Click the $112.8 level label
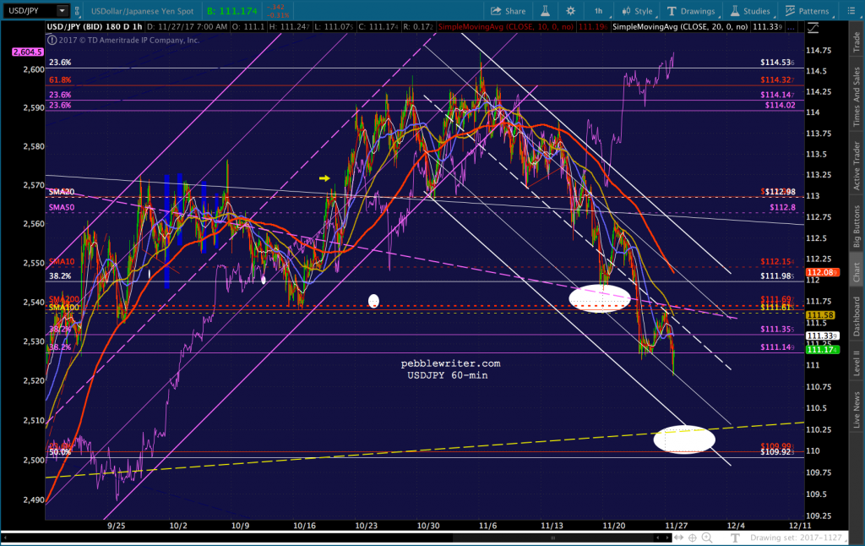Image resolution: width=865 pixels, height=546 pixels. click(783, 207)
